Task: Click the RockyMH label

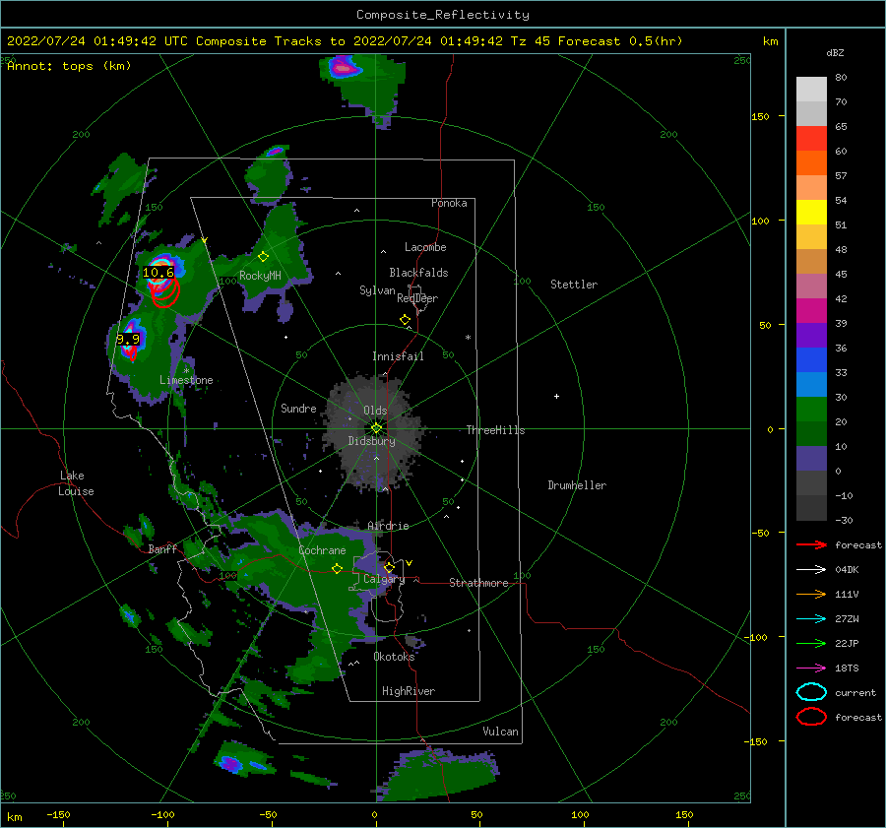Action: pyautogui.click(x=260, y=276)
